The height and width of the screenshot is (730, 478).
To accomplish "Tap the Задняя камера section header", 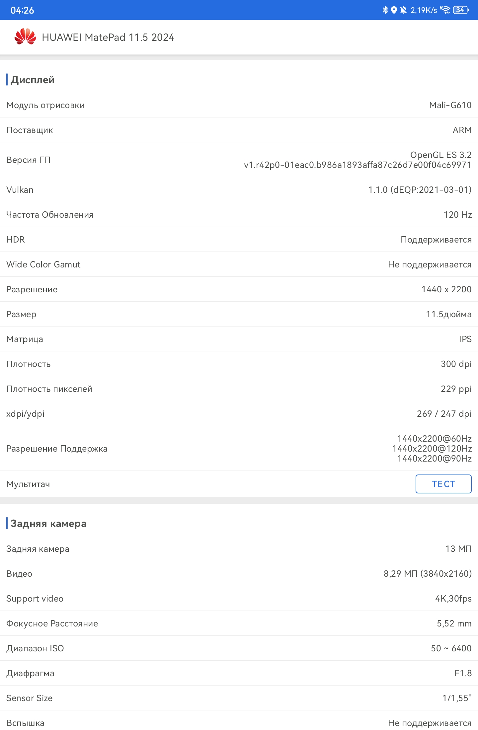I will 48,523.
